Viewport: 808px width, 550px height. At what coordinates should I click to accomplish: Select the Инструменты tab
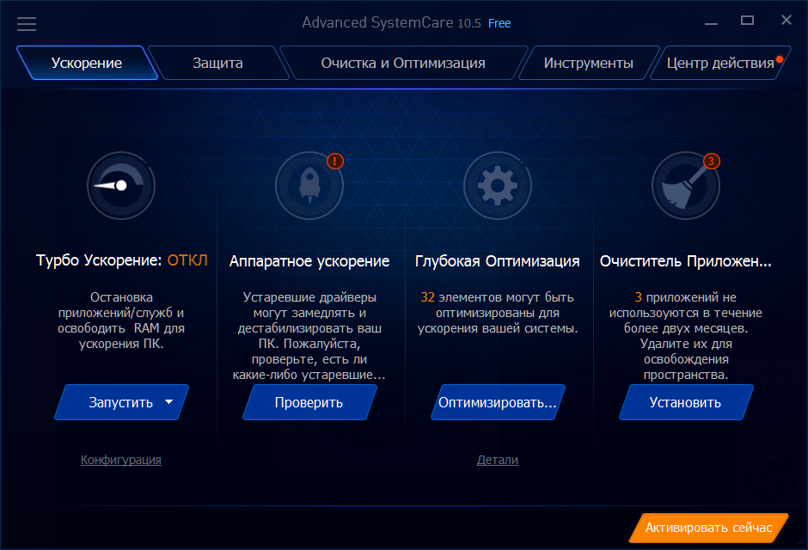(x=589, y=64)
